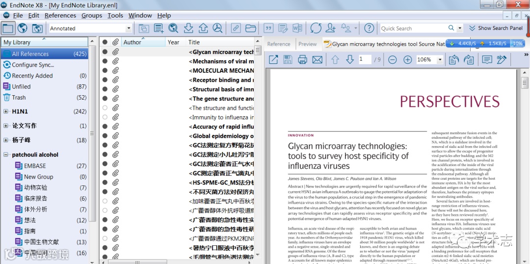Image resolution: width=530 pixels, height=264 pixels.
Task: Email the PDF using envelope icon
Action: click(317, 60)
